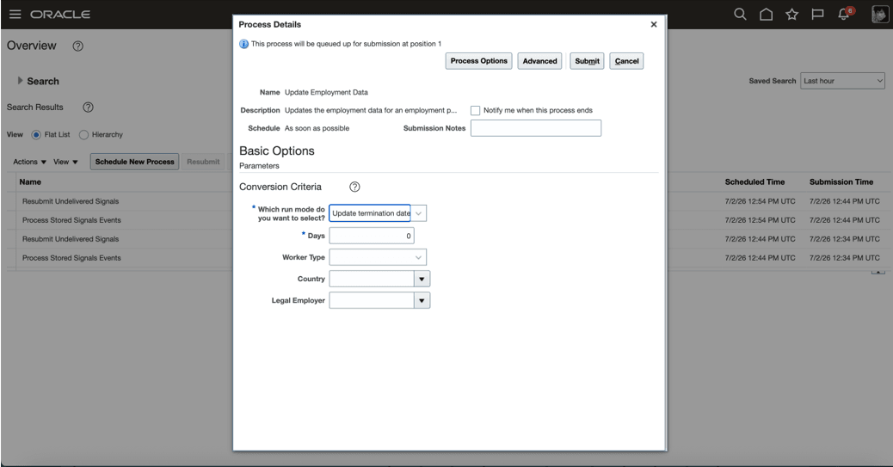Open the Watchlist flag icon
The image size is (893, 467).
pyautogui.click(x=818, y=15)
